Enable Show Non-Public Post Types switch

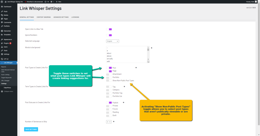[x=109, y=81]
